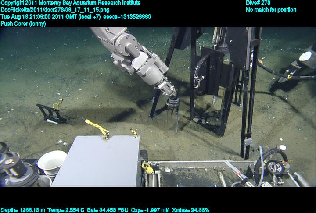Click the yellow latch on the drawer
316x213 pixels.
pyautogui.click(x=146, y=167)
